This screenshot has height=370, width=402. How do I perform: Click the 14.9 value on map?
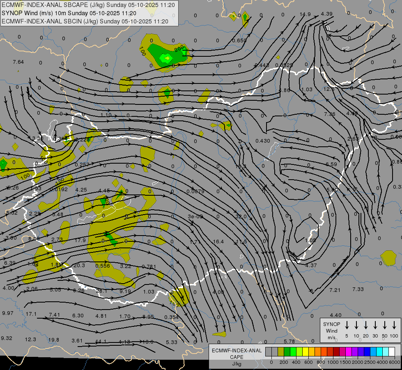[305, 14]
